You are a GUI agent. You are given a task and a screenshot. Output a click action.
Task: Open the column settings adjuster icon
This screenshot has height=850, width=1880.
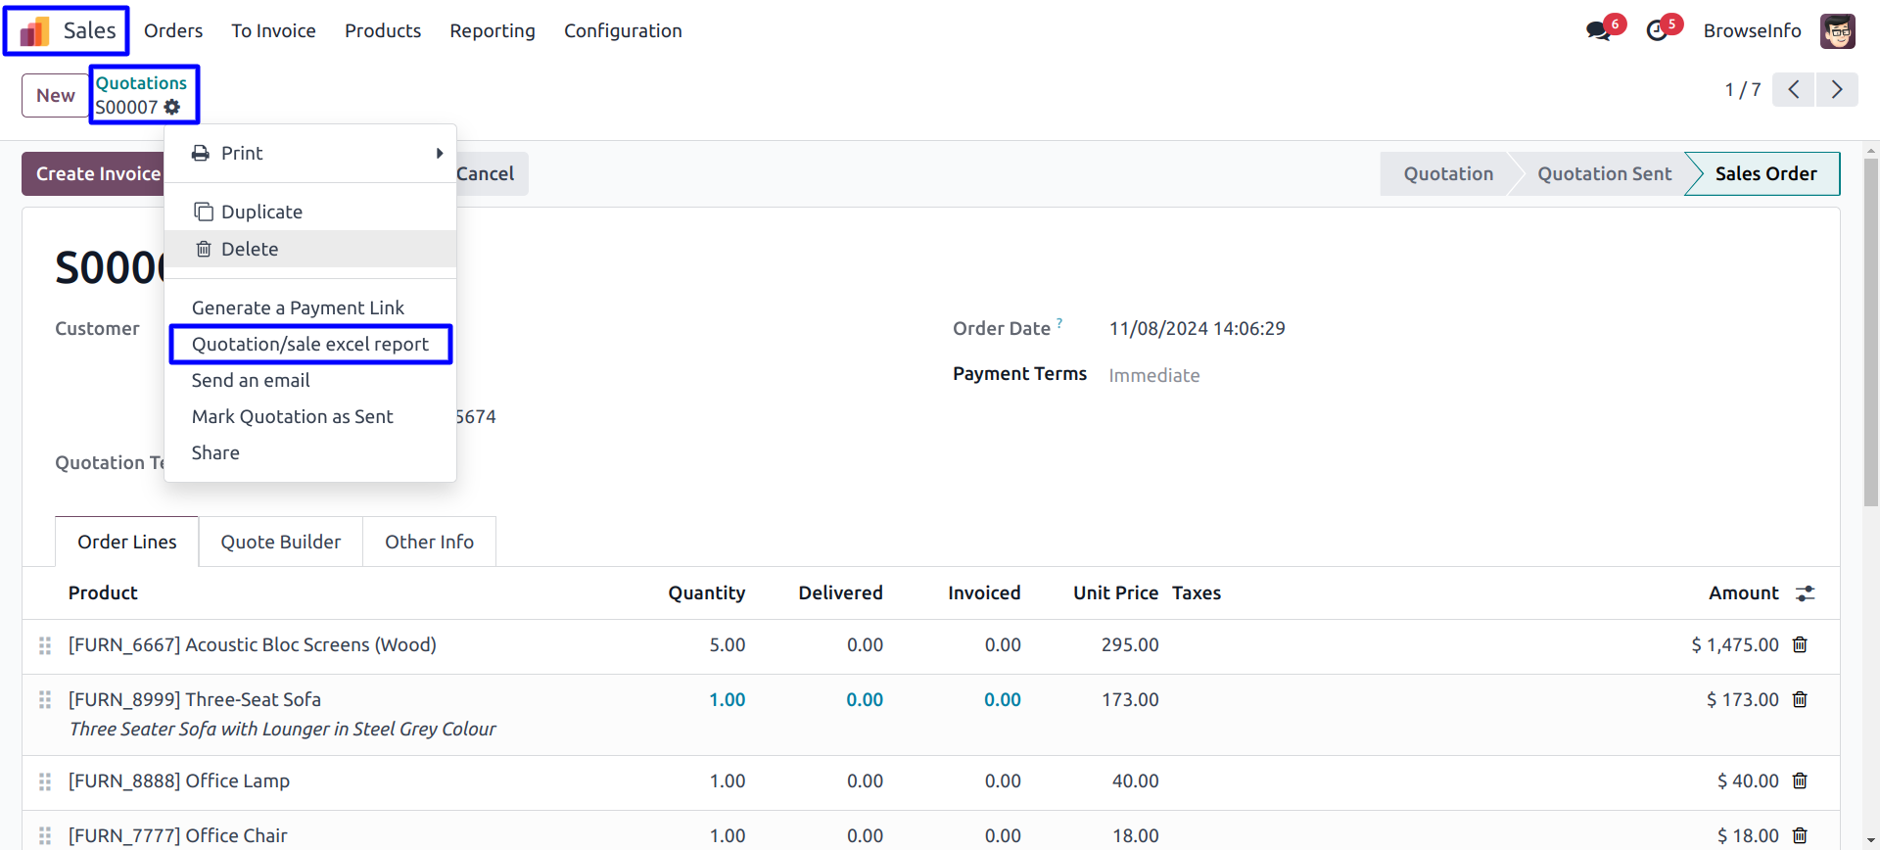(1806, 593)
